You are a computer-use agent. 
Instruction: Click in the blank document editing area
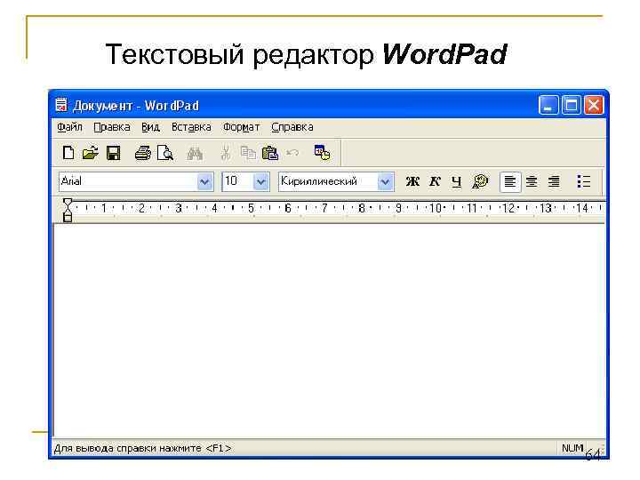(329, 331)
